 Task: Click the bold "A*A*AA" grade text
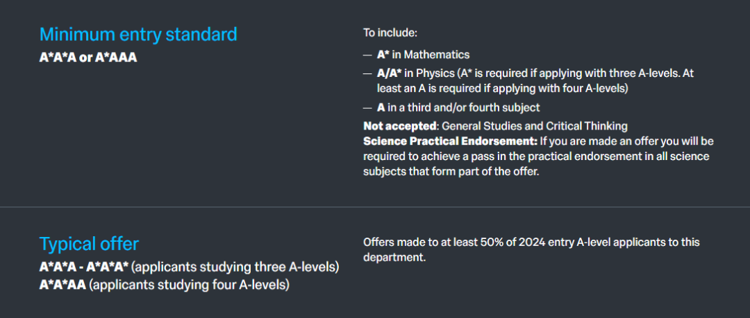point(62,285)
